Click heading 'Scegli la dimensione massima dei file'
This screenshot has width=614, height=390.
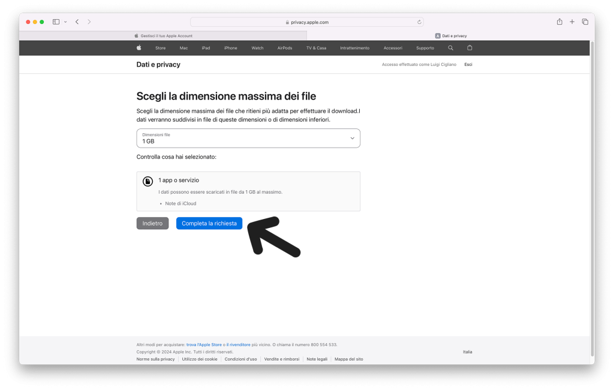click(x=226, y=96)
